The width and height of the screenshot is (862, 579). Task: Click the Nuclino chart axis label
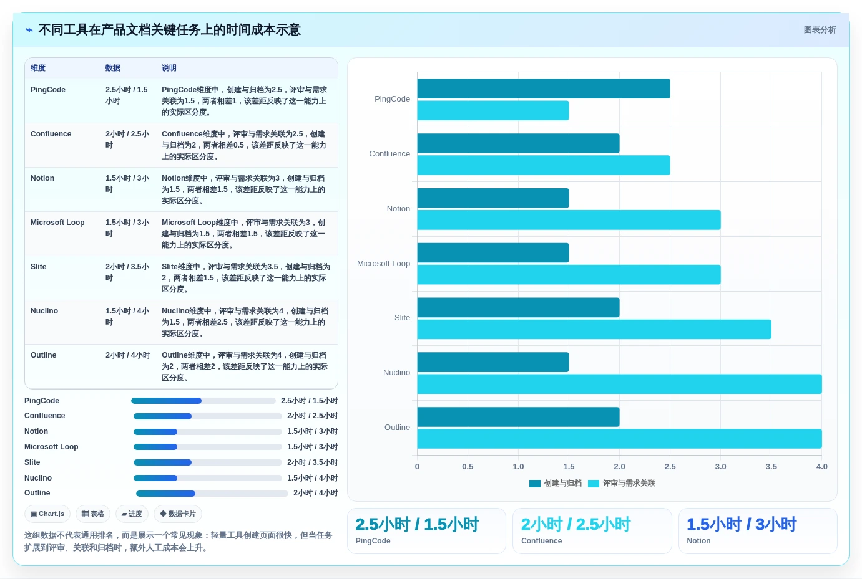tap(396, 373)
